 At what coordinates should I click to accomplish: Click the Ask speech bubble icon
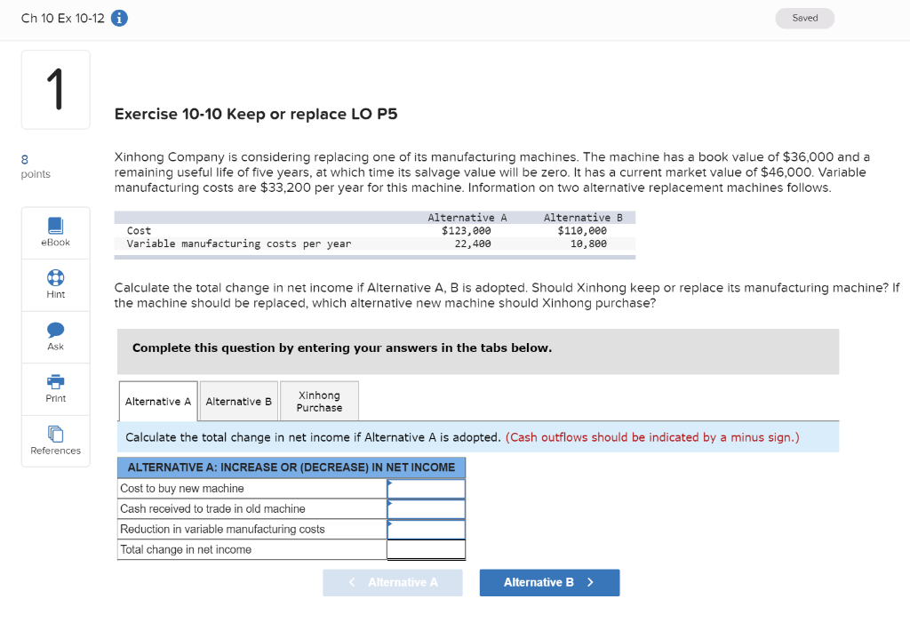tap(56, 330)
